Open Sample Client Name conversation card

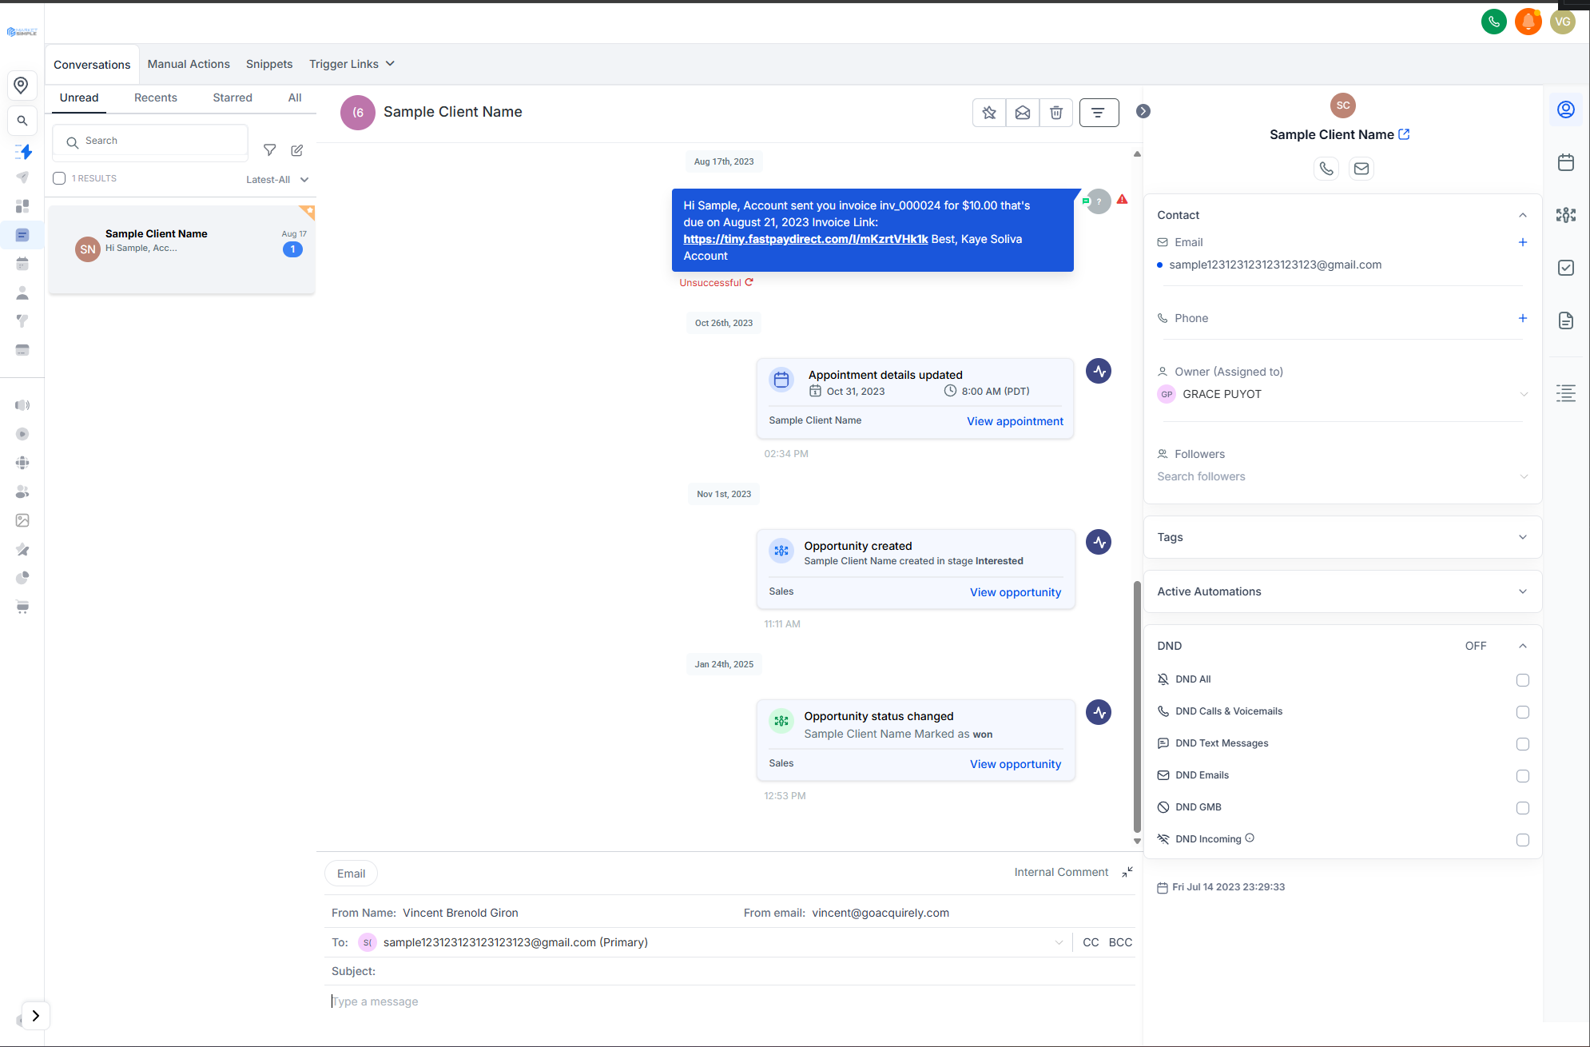(x=181, y=249)
